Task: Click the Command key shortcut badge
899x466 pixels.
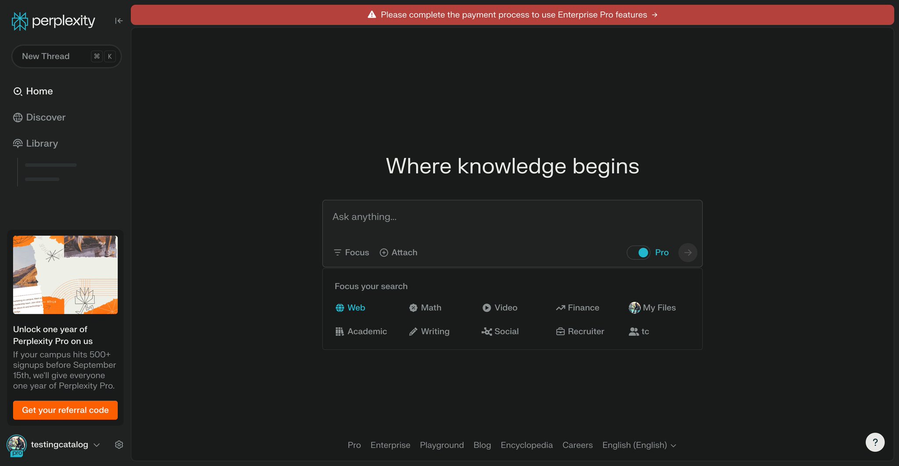Action: click(x=97, y=56)
